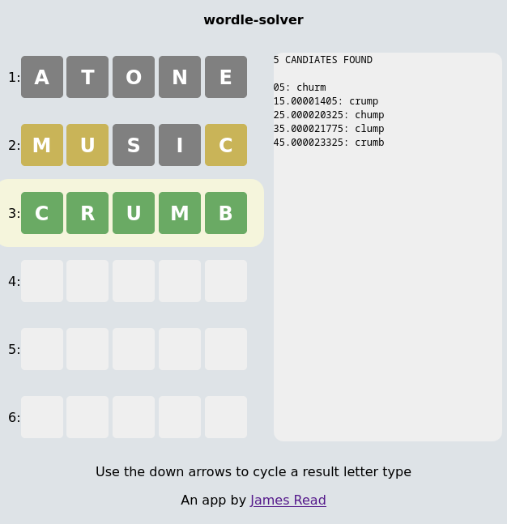Click the gray S tile in row 2

pos(134,145)
